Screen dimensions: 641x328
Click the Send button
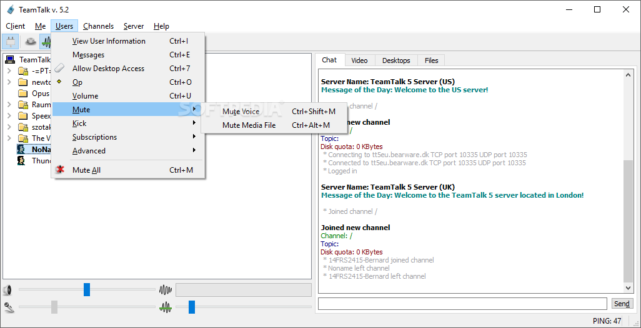click(622, 304)
